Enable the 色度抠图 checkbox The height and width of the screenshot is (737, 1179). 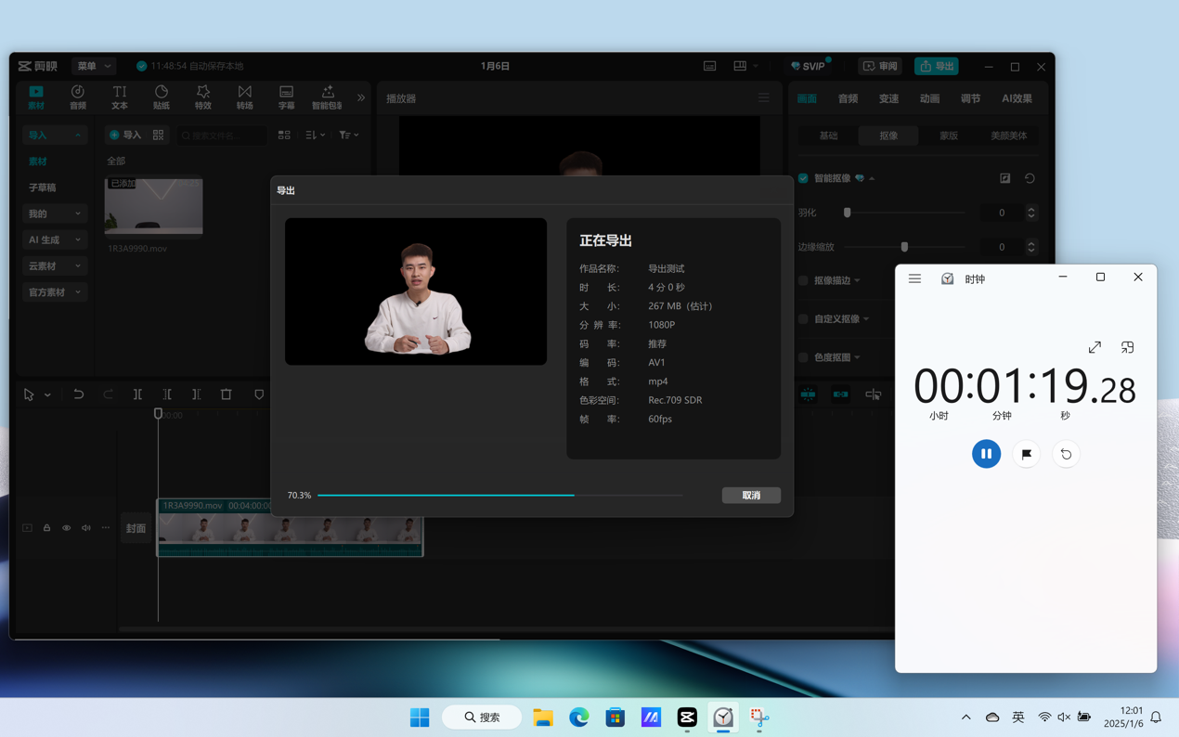[803, 357]
